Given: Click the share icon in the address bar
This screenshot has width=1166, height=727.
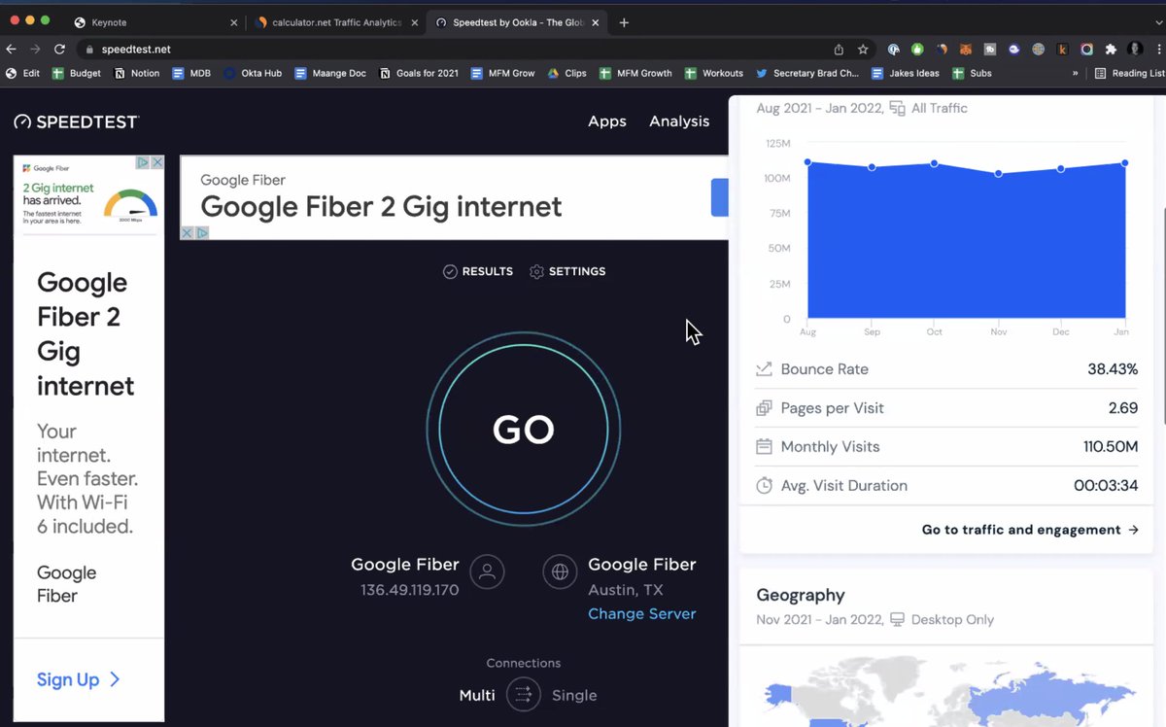Looking at the screenshot, I should 839,49.
